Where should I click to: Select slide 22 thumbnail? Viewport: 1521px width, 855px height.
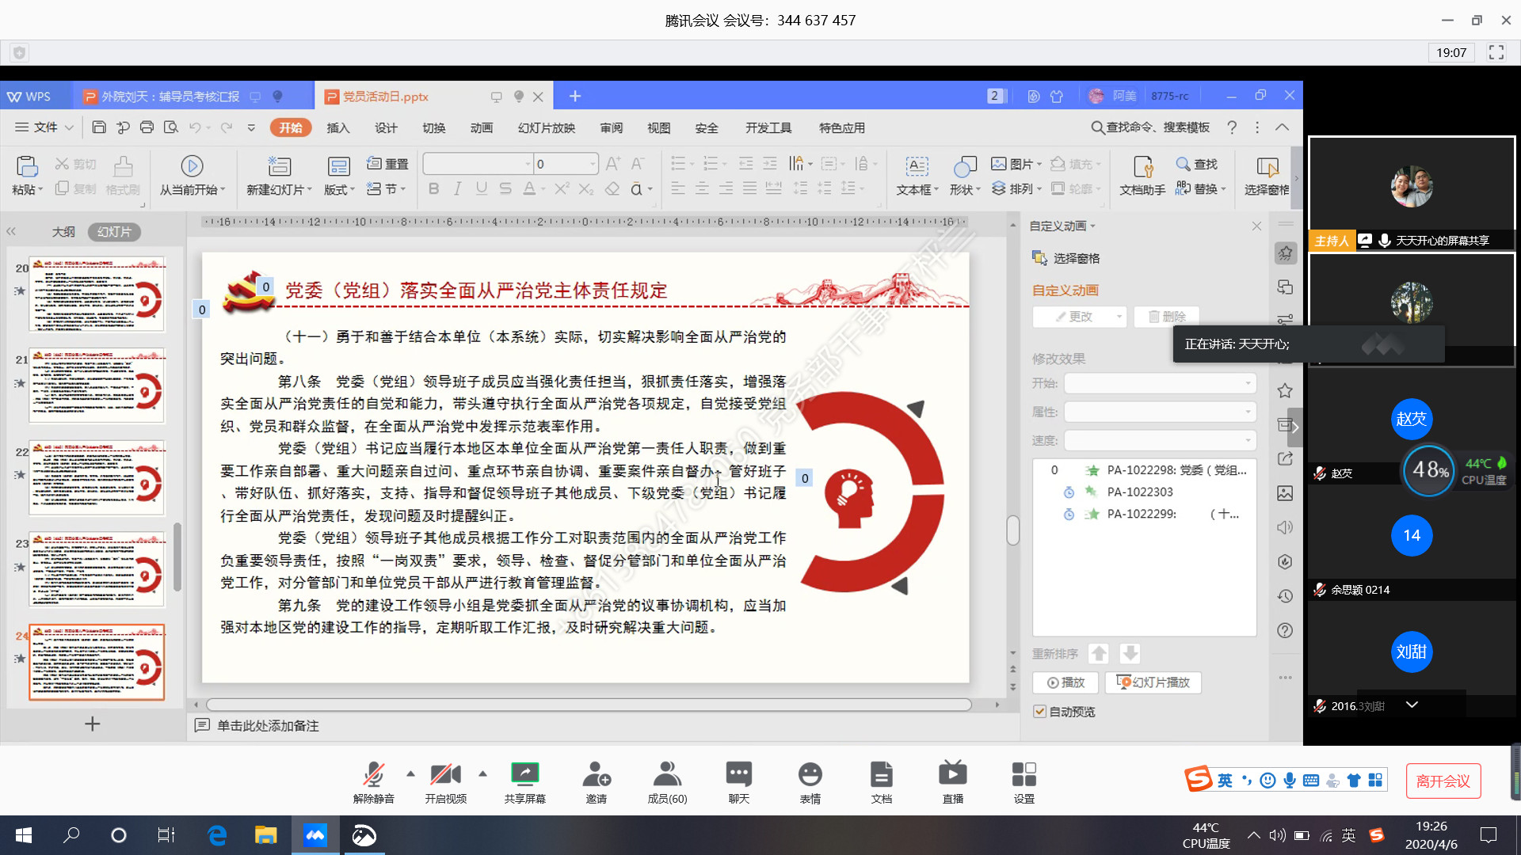click(97, 477)
